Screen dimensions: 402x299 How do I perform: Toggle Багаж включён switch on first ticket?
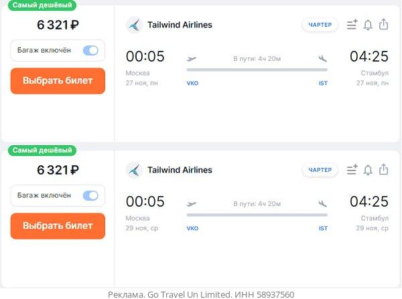90,50
